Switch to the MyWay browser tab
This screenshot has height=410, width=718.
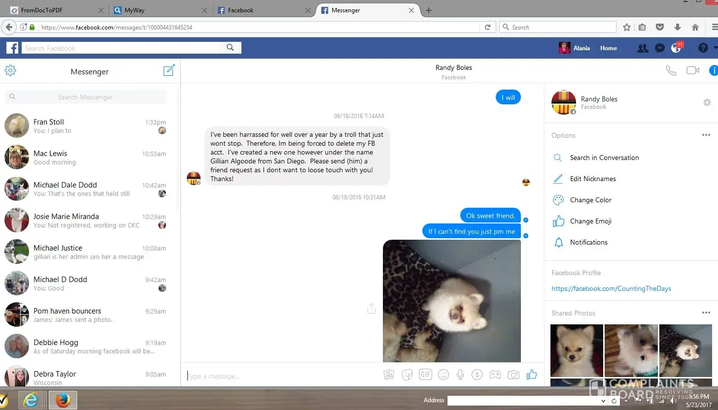[160, 10]
